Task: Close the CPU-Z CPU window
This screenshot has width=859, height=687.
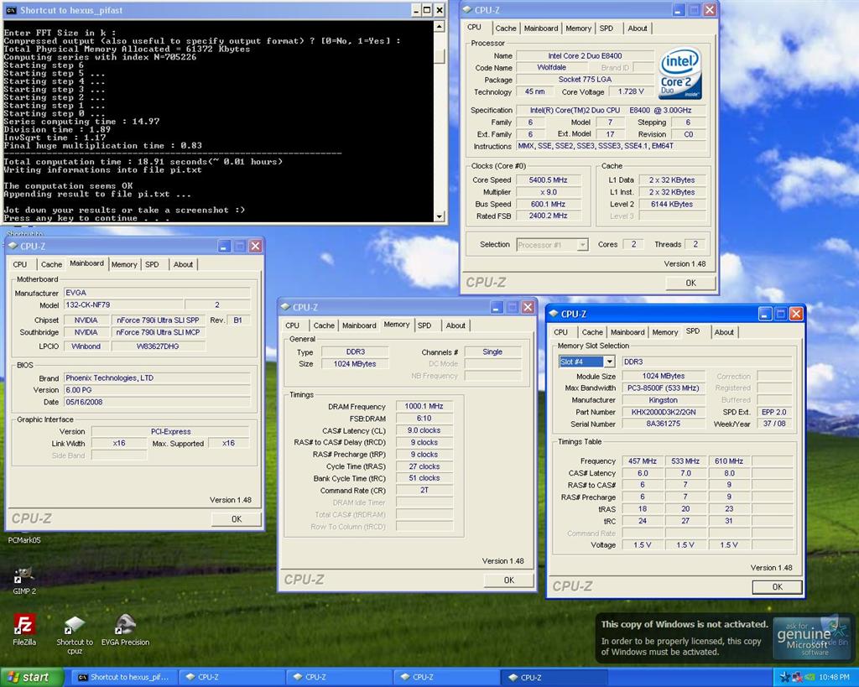Action: (x=710, y=9)
